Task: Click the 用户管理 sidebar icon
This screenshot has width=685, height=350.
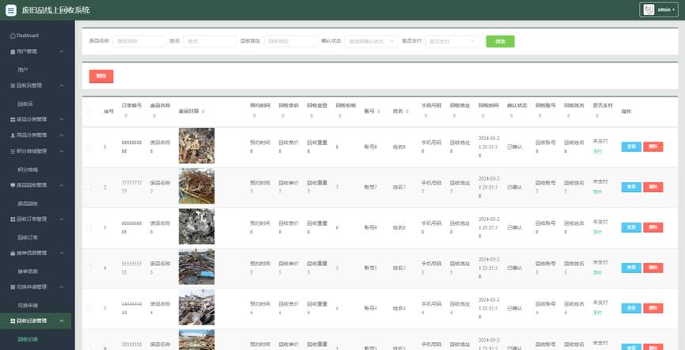Action: (13, 51)
